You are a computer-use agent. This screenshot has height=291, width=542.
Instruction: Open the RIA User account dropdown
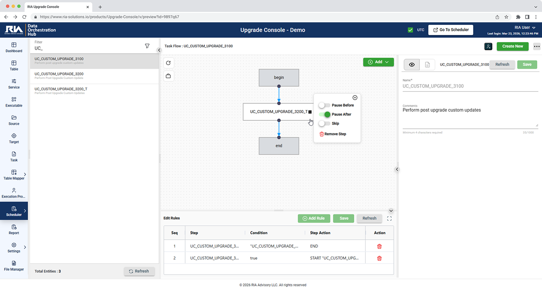click(525, 28)
